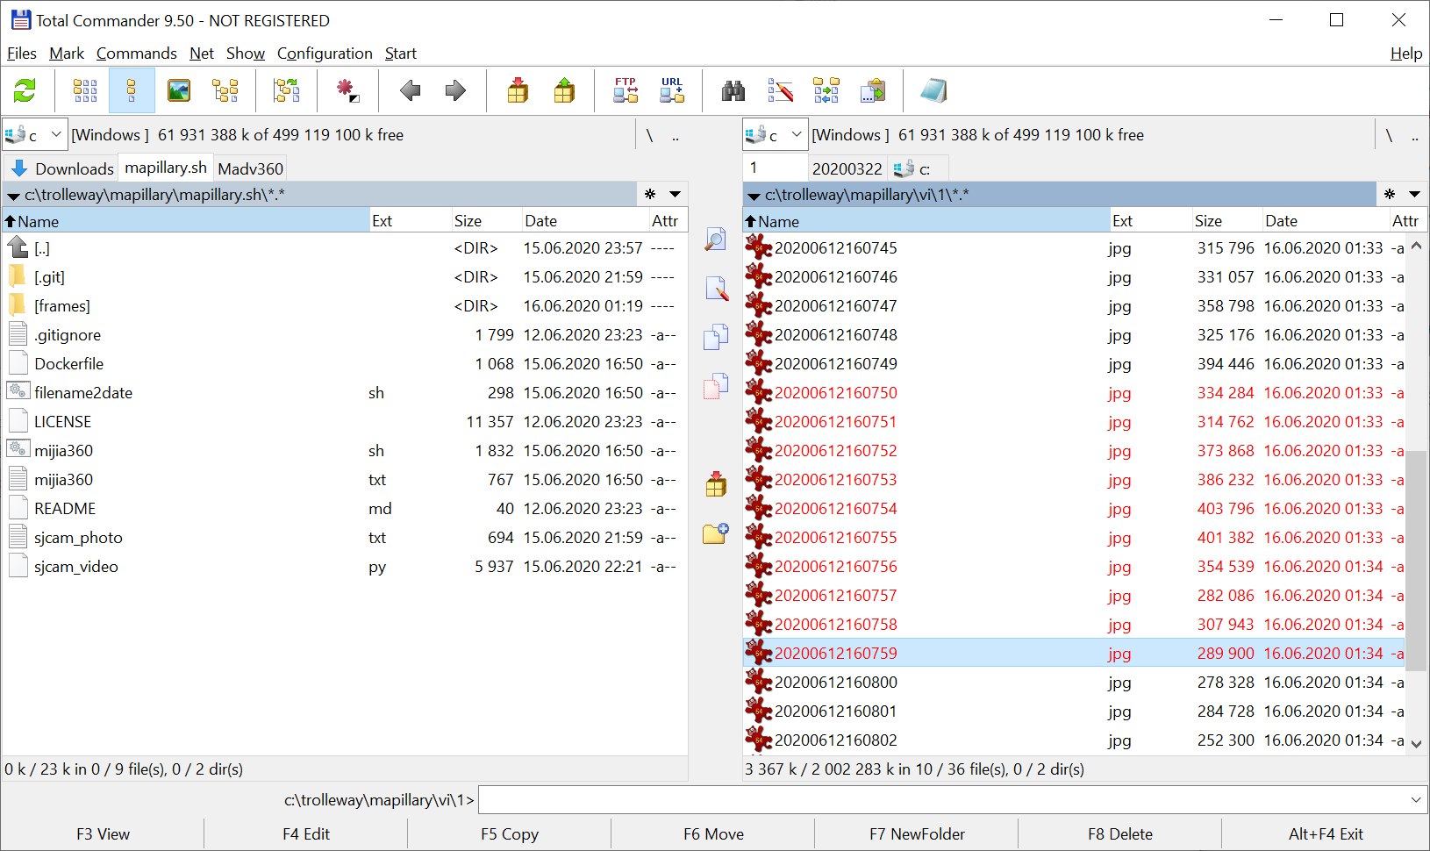Open the FTP connect dialog
The image size is (1430, 851).
[626, 90]
